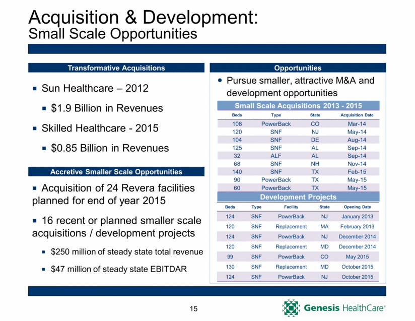Select the 'Aug-14' date cell
Viewport: 415px width, 321px height.
(357, 140)
